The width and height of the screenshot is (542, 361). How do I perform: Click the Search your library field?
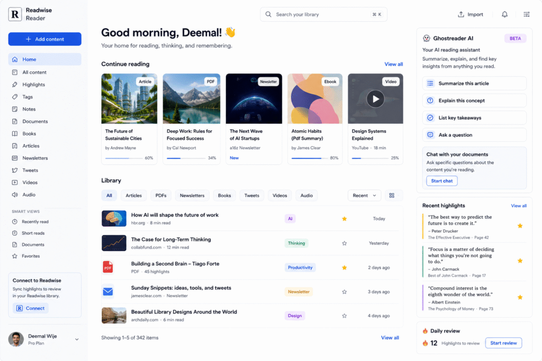point(323,14)
